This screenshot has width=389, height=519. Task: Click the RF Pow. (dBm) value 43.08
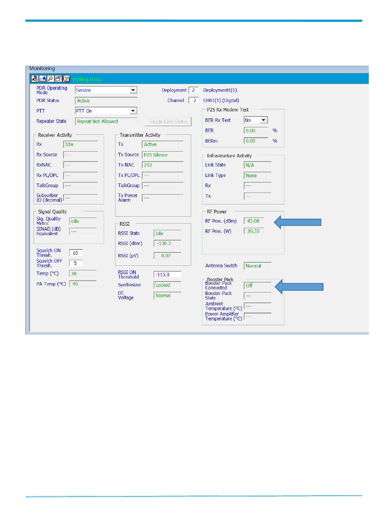coord(254,221)
